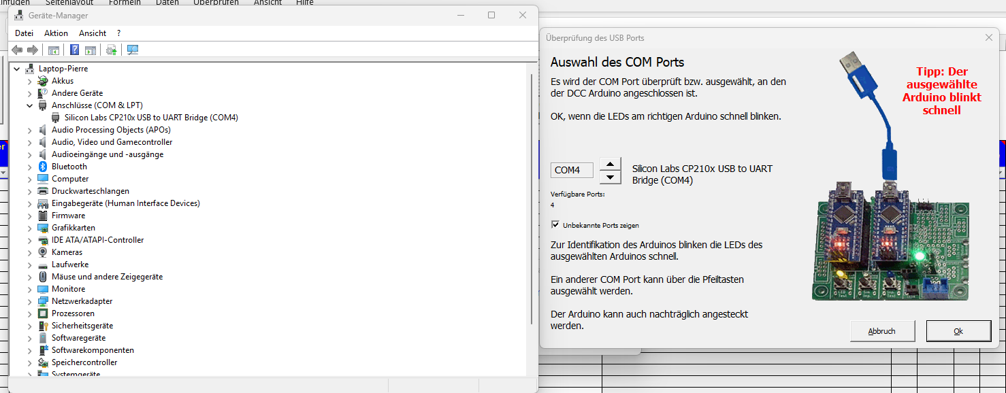Image resolution: width=1006 pixels, height=393 pixels.
Task: Click the back arrow in Geräte-Manager toolbar
Action: click(x=17, y=50)
